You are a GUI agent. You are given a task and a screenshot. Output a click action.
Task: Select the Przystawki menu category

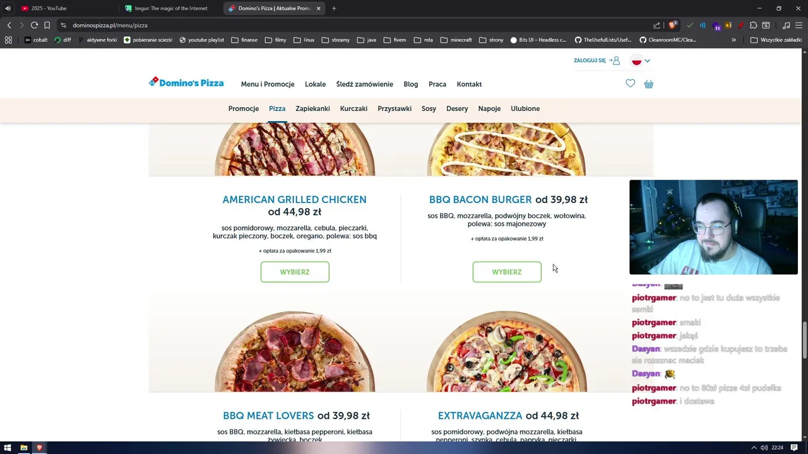395,108
